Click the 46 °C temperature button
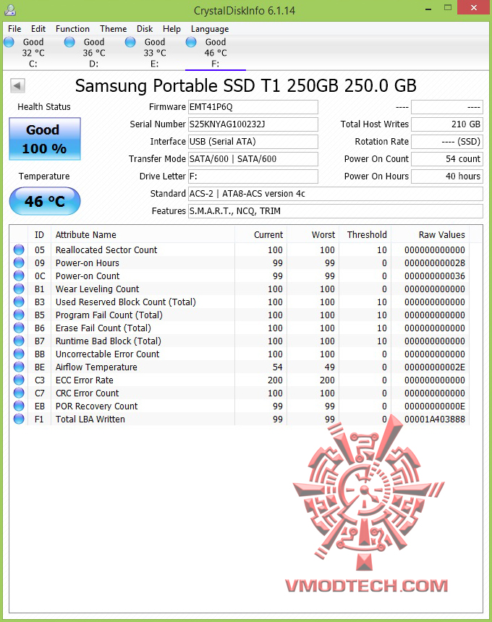The width and height of the screenshot is (492, 622). (45, 201)
